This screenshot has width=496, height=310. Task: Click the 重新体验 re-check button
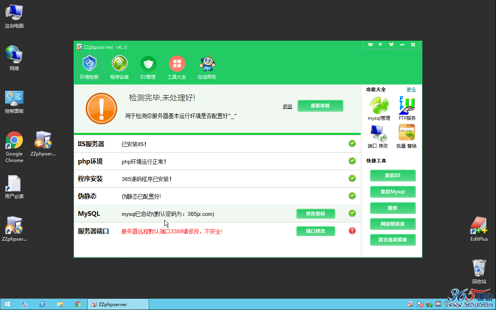coord(320,106)
